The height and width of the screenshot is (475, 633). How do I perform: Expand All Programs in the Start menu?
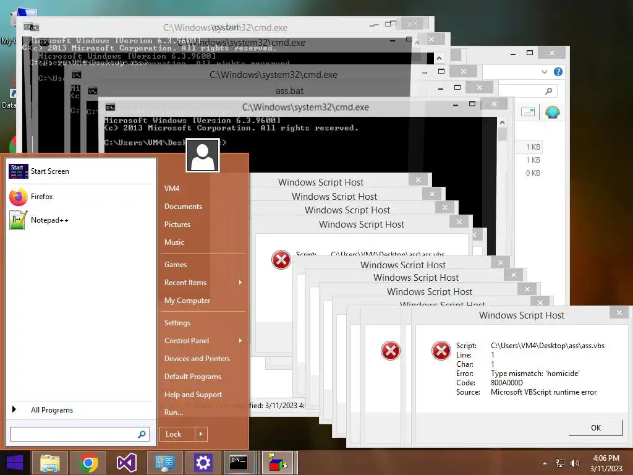coord(52,410)
